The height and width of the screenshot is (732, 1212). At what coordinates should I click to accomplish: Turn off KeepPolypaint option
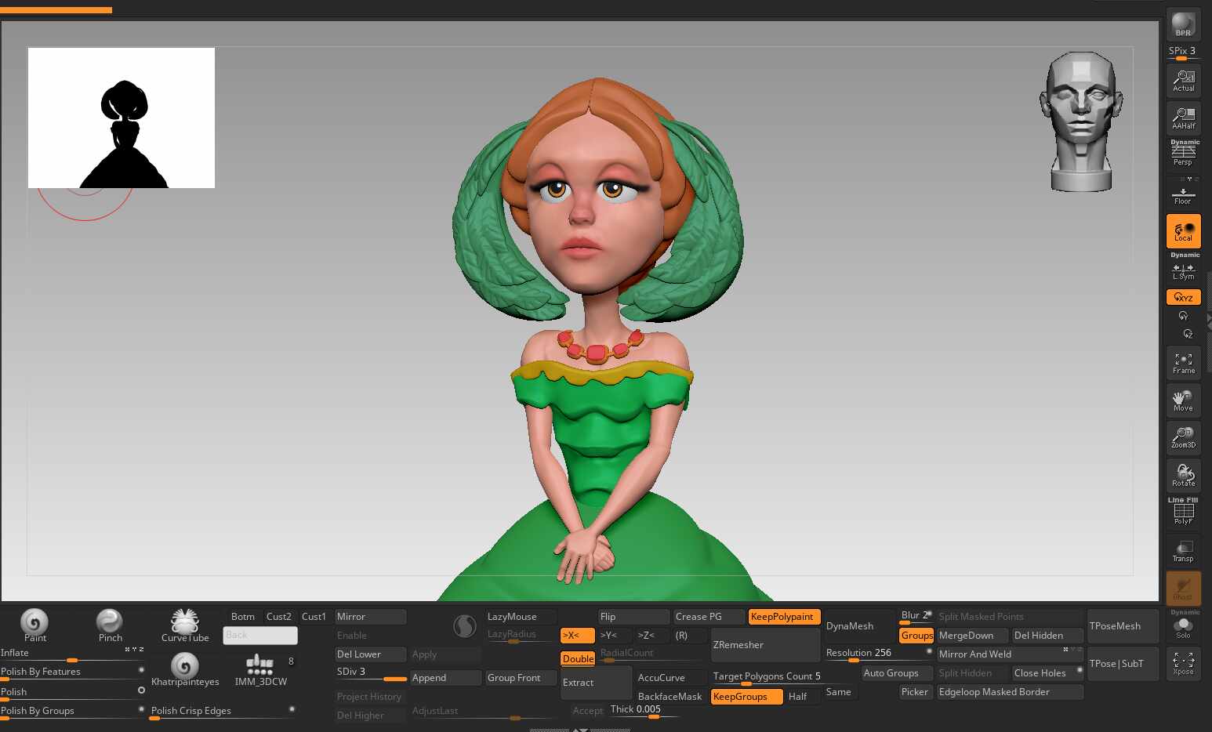point(783,617)
